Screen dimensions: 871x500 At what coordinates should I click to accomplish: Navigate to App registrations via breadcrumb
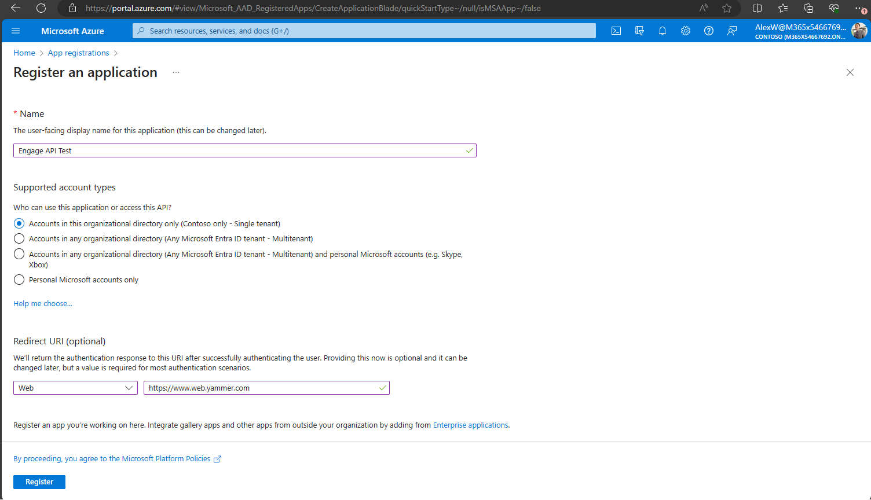coord(78,53)
